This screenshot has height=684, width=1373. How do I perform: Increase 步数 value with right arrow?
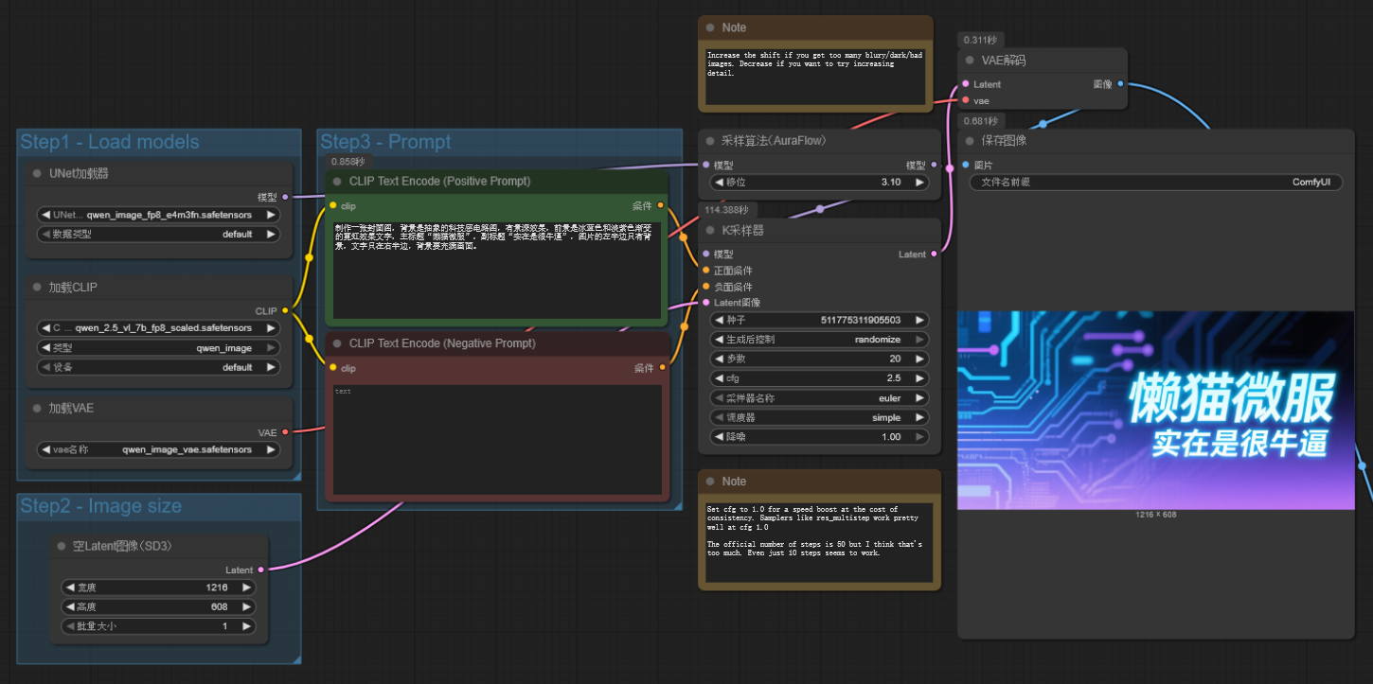point(918,359)
